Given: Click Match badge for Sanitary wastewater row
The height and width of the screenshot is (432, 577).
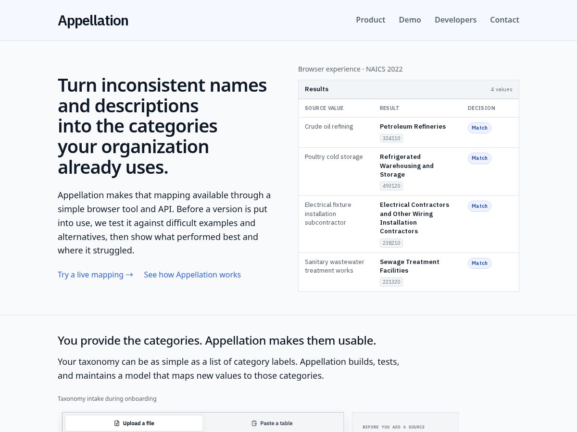Looking at the screenshot, I should (479, 263).
